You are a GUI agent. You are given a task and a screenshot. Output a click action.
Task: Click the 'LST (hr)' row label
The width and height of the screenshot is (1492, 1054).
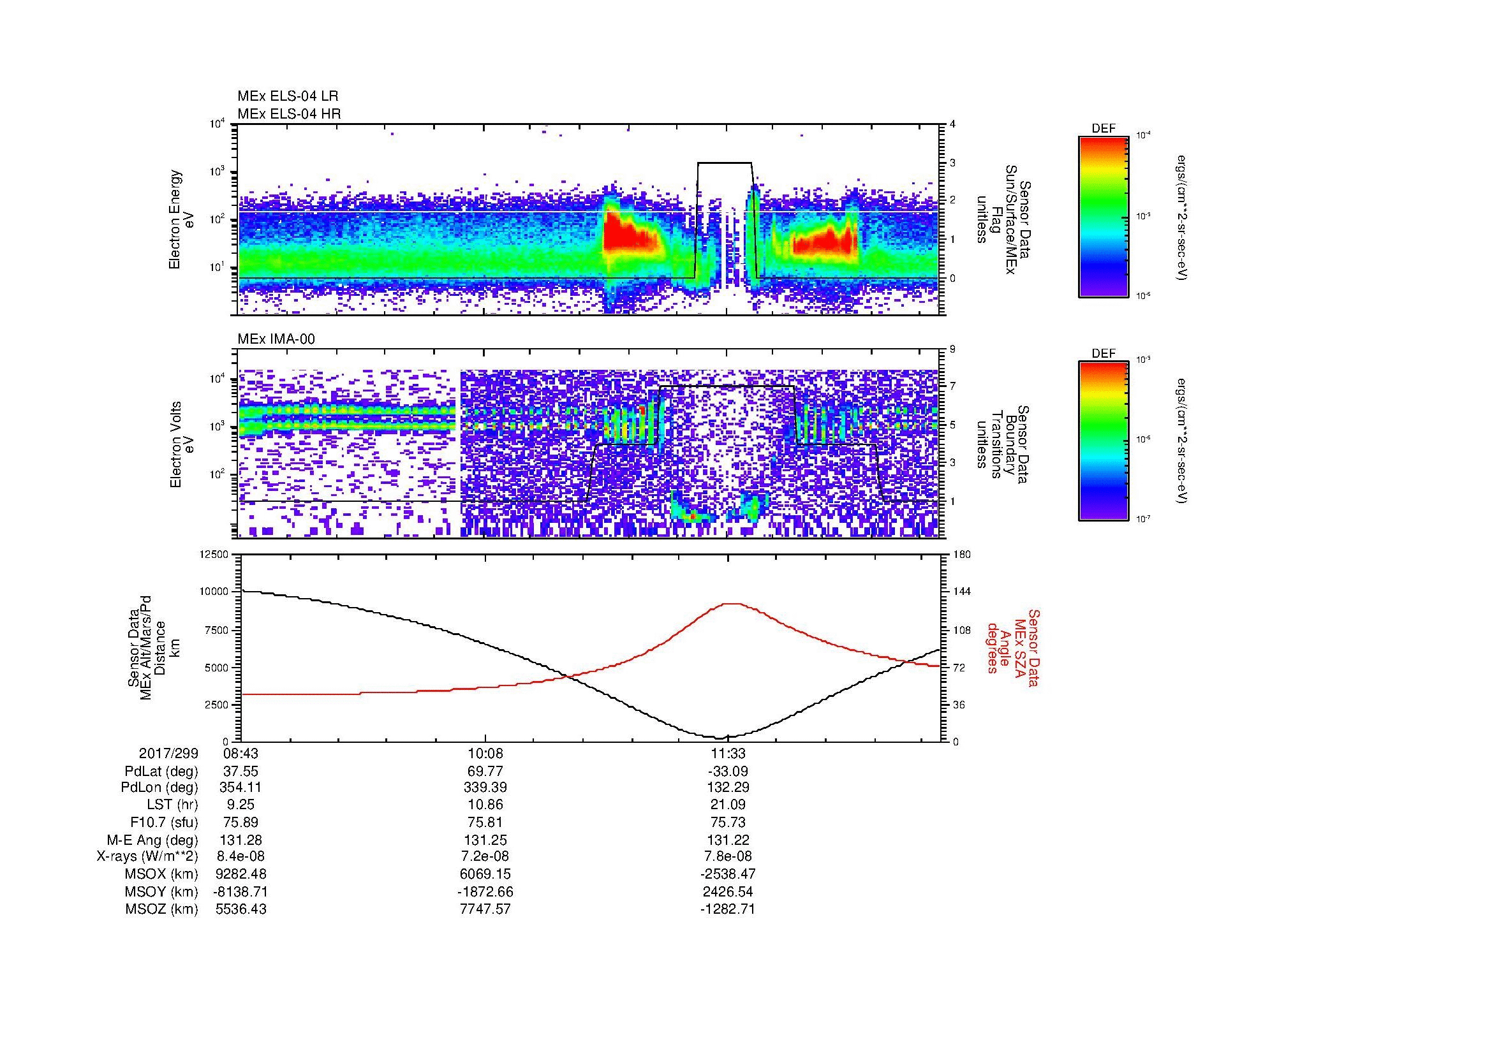[172, 805]
